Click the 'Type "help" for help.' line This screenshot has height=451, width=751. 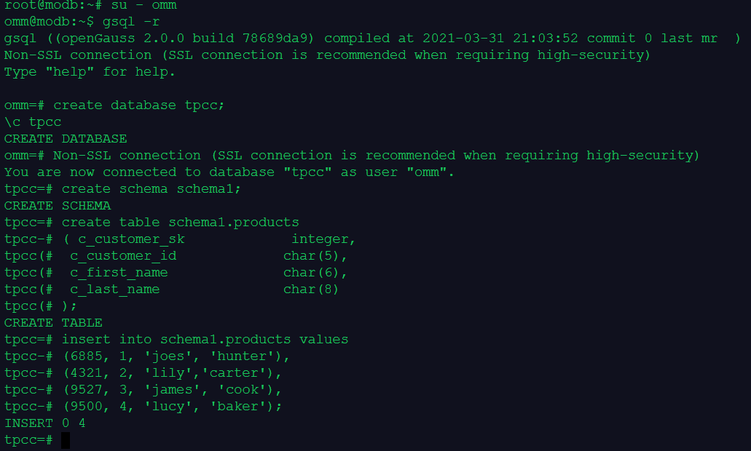90,72
